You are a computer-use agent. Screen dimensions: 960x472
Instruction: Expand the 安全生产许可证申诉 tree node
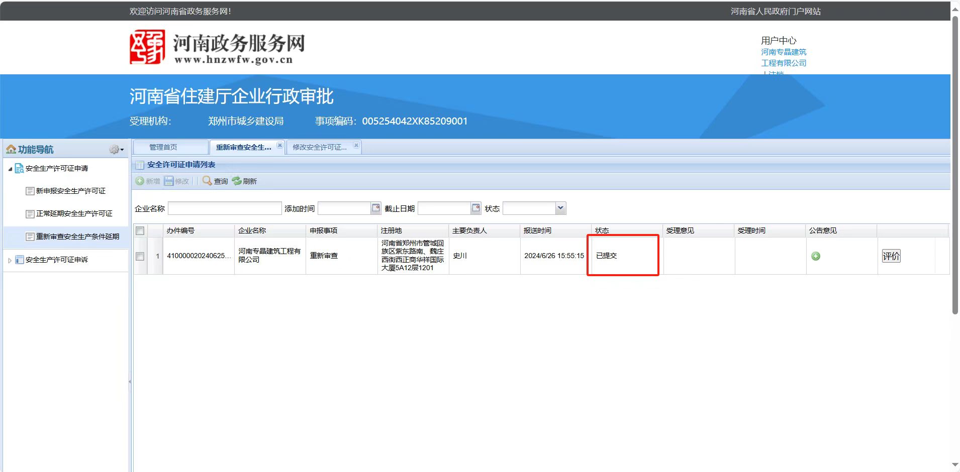[x=10, y=260]
